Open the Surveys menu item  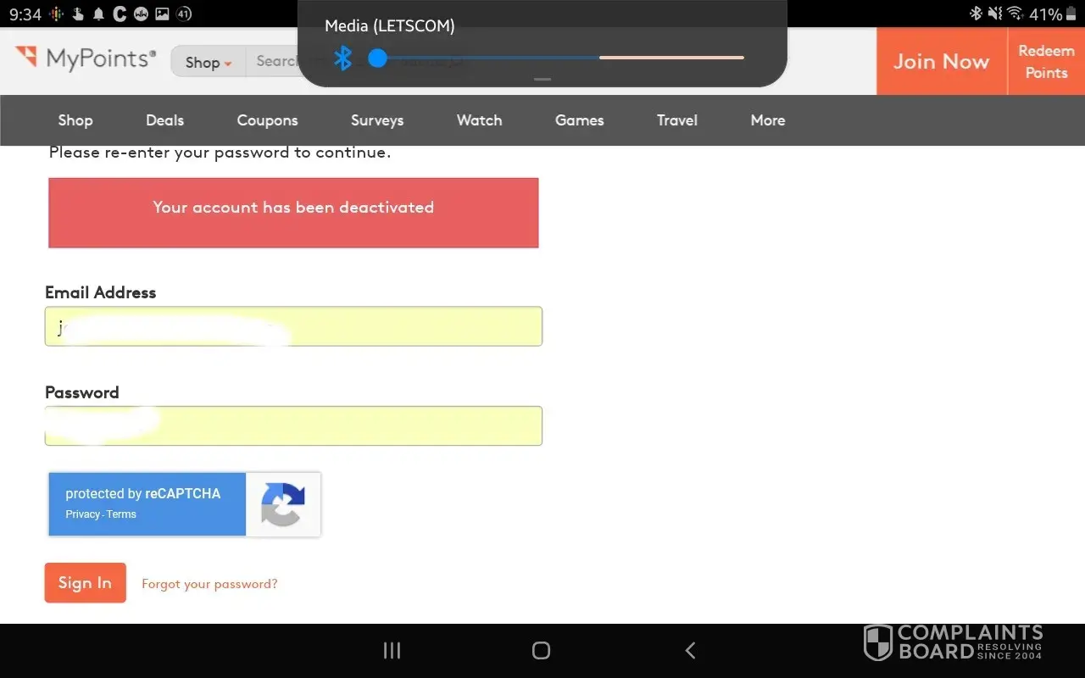tap(377, 120)
